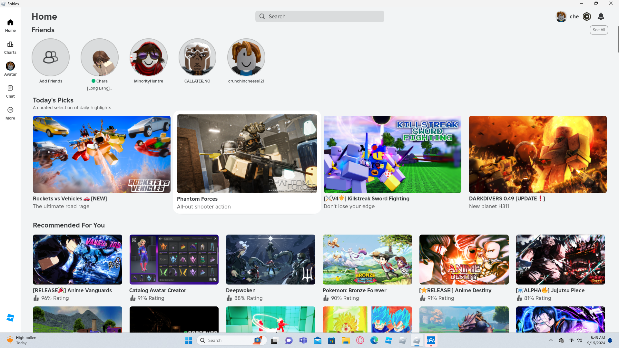Open the Deepwoken game thumbnail
This screenshot has width=619, height=348.
pyautogui.click(x=270, y=259)
